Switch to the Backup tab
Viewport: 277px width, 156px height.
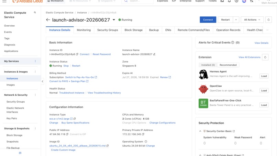[x=154, y=30]
